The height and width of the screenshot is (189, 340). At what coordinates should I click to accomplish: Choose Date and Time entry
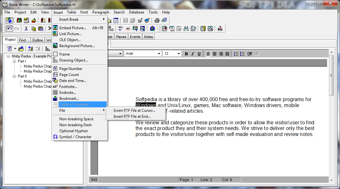(79, 81)
